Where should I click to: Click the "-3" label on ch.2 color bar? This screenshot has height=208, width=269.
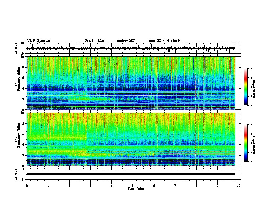tap(250, 125)
